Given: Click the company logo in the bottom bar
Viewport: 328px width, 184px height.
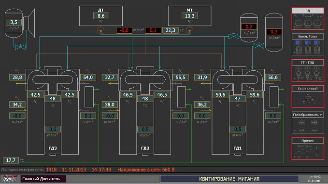Looking at the screenshot, I should [x=10, y=179].
